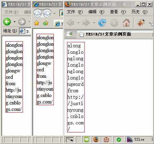The image size is (154, 144).
Task: Click green chat icon in Firefox status bar
Action: click(x=87, y=140)
